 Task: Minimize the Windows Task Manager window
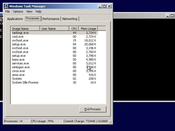pyautogui.click(x=100, y=6)
